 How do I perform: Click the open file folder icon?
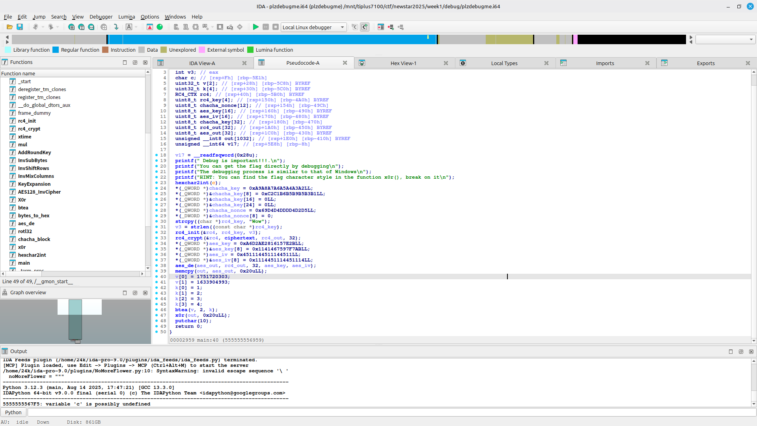click(x=9, y=27)
